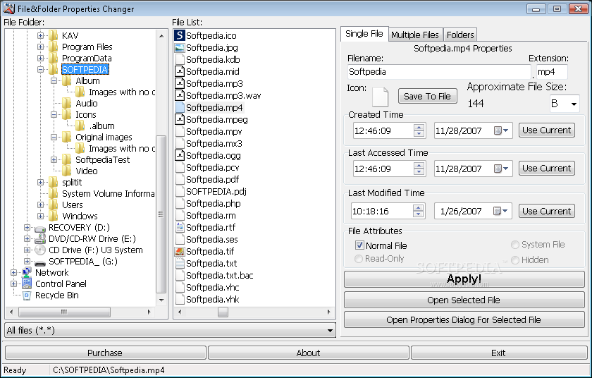Click Use Current for Created Time
Screen dimensions: 592x378
pos(547,130)
